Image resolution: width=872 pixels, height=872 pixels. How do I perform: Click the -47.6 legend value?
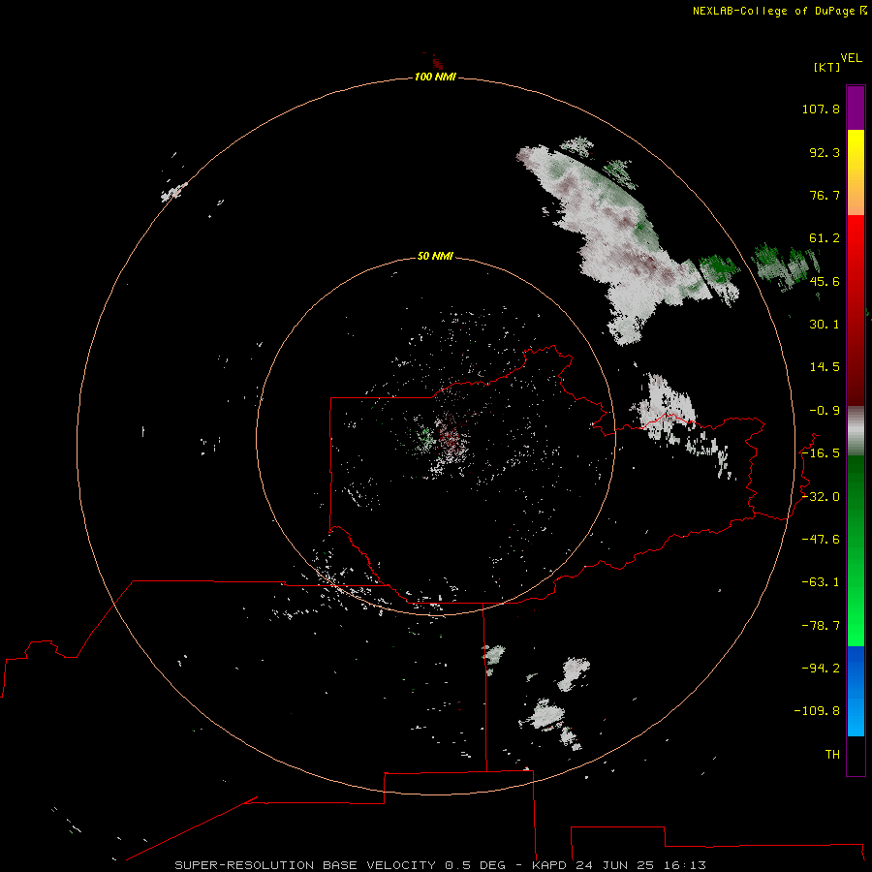point(821,540)
